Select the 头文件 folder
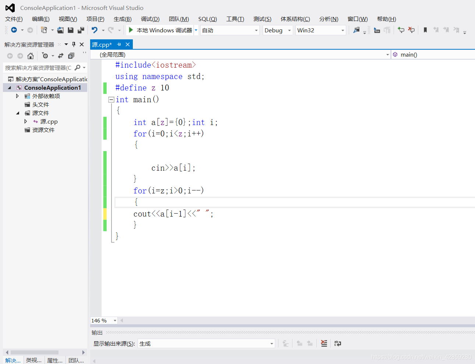 pos(40,105)
